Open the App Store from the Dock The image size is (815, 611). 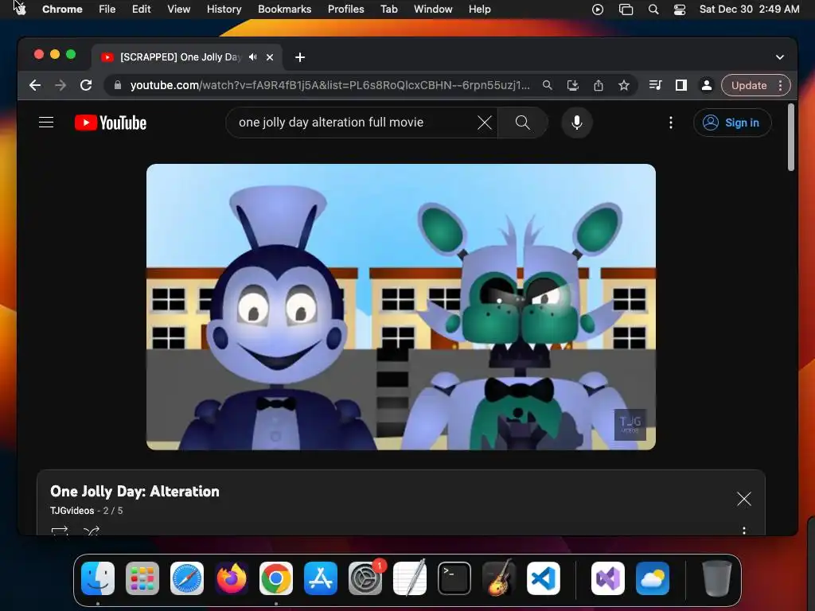click(321, 578)
